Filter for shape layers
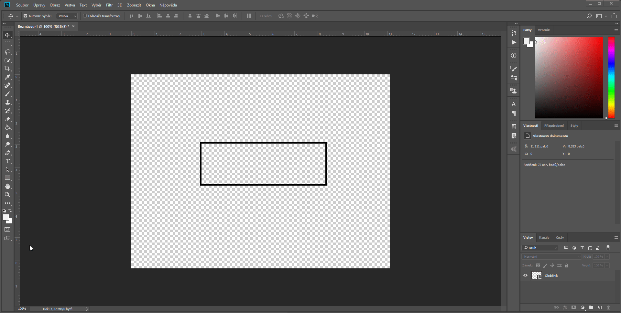The width and height of the screenshot is (621, 313). pyautogui.click(x=590, y=248)
